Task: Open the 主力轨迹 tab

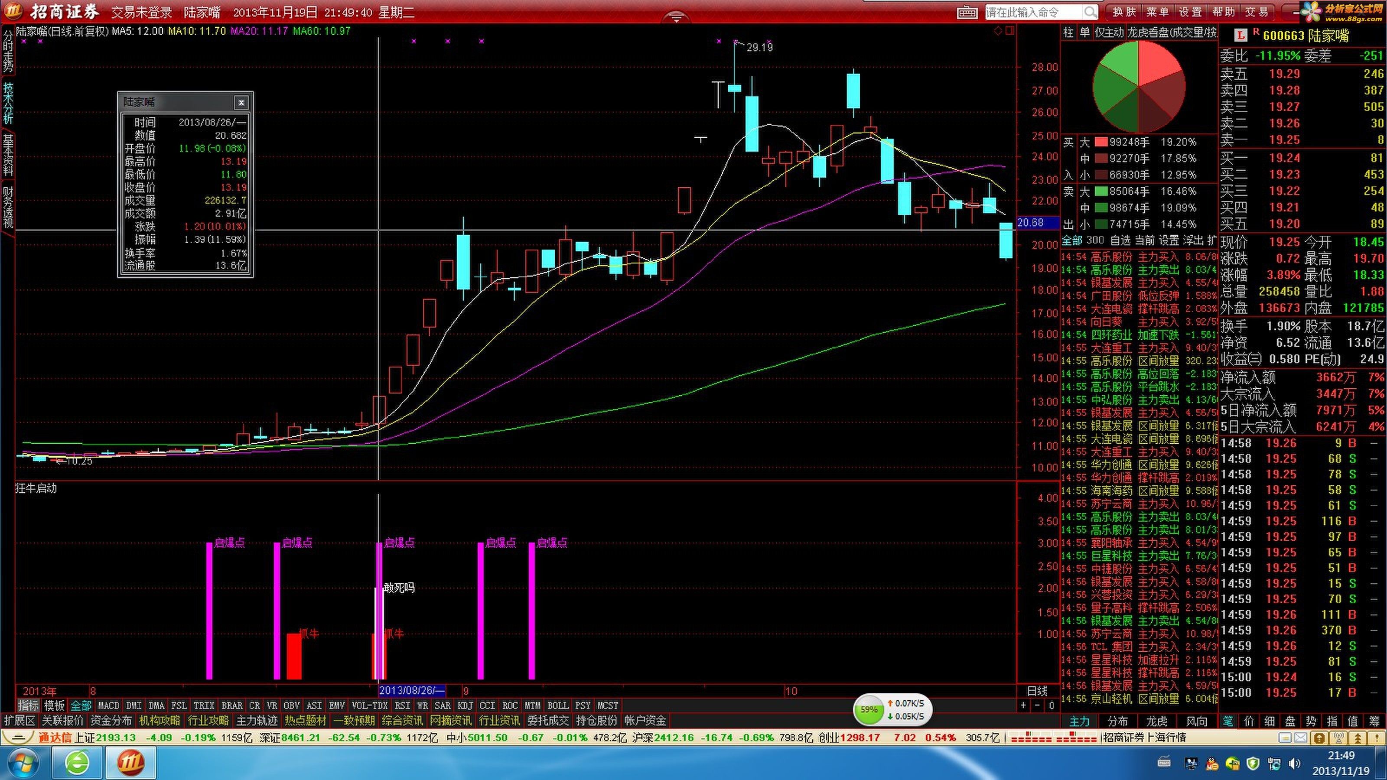Action: tap(257, 720)
